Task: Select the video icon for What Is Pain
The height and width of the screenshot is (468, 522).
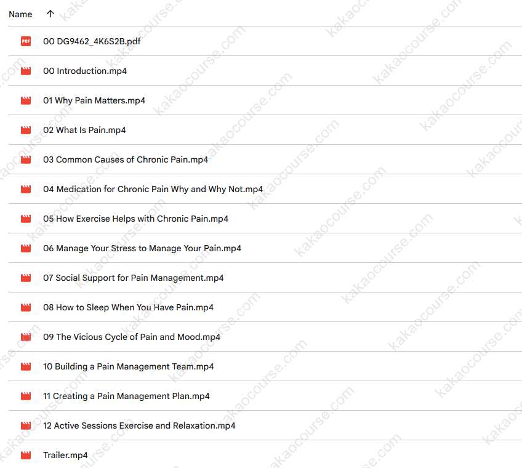Action: [26, 130]
